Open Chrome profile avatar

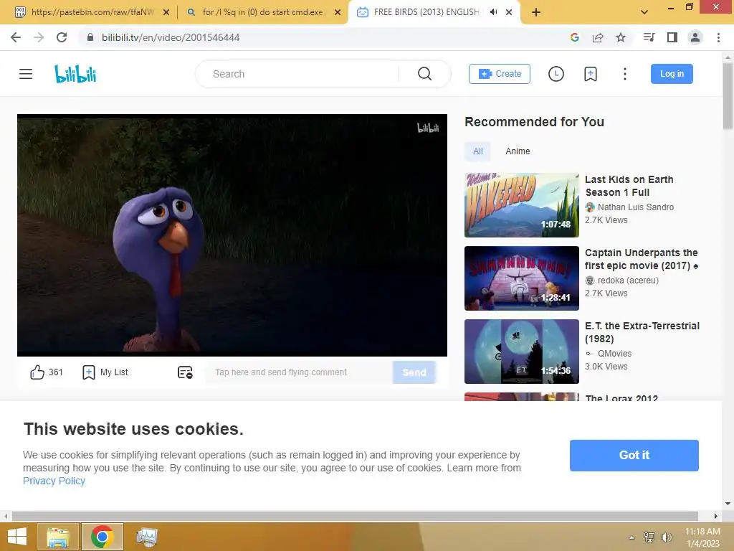(695, 37)
